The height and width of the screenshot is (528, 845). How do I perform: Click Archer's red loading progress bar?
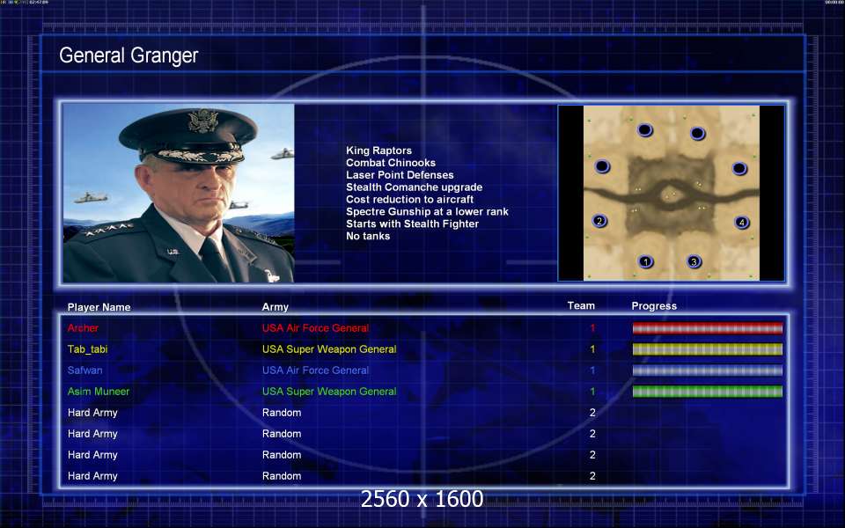point(707,328)
